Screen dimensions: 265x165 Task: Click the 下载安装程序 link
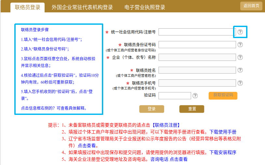[x=223, y=152]
